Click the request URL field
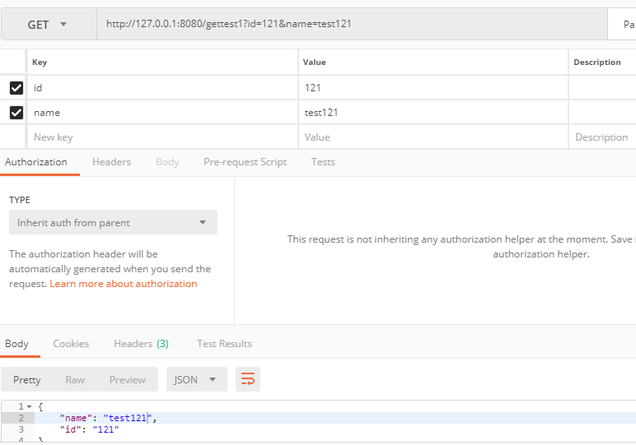636x445 pixels. coord(352,24)
